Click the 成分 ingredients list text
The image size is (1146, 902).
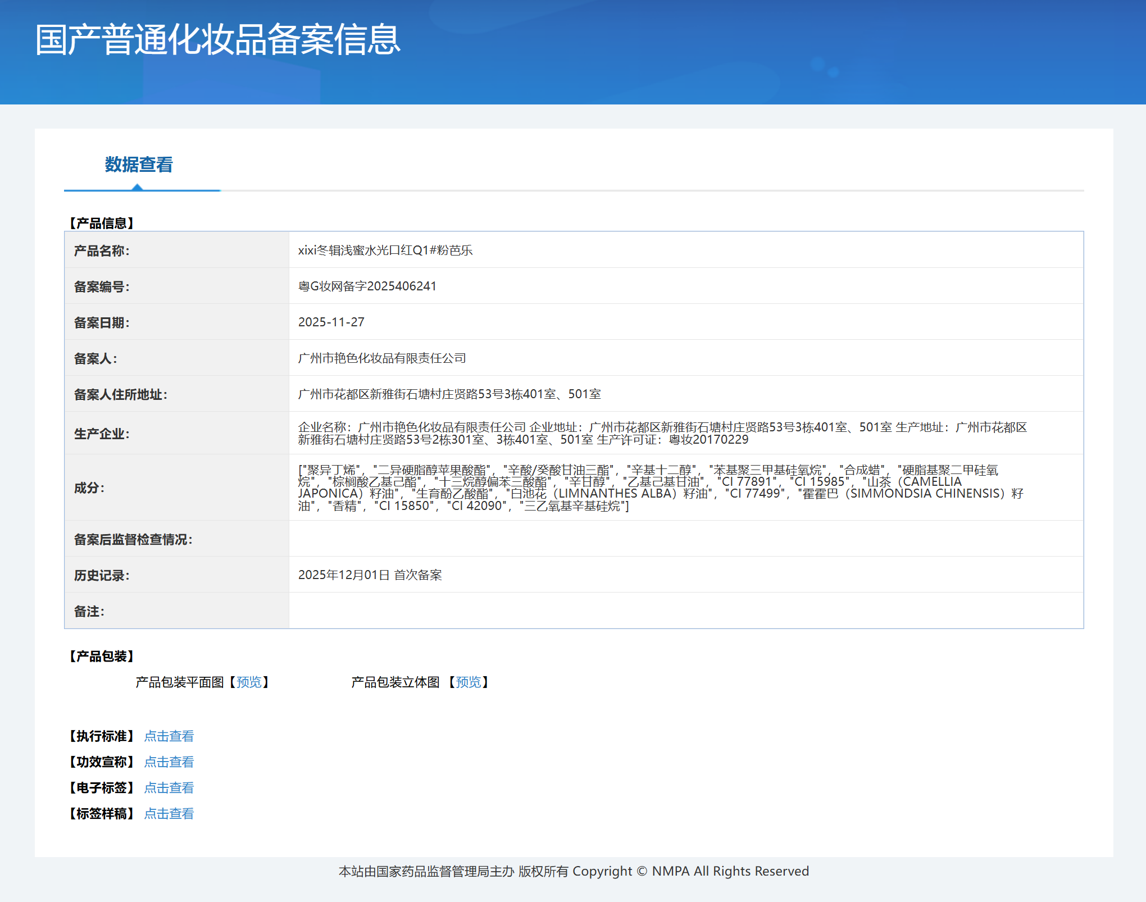click(661, 488)
